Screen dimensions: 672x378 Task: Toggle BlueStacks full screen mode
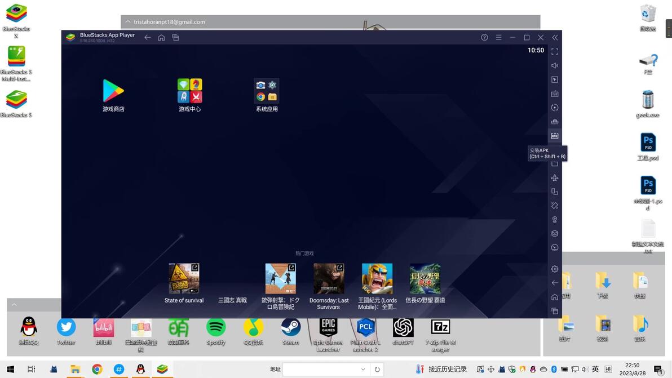pyautogui.click(x=555, y=51)
